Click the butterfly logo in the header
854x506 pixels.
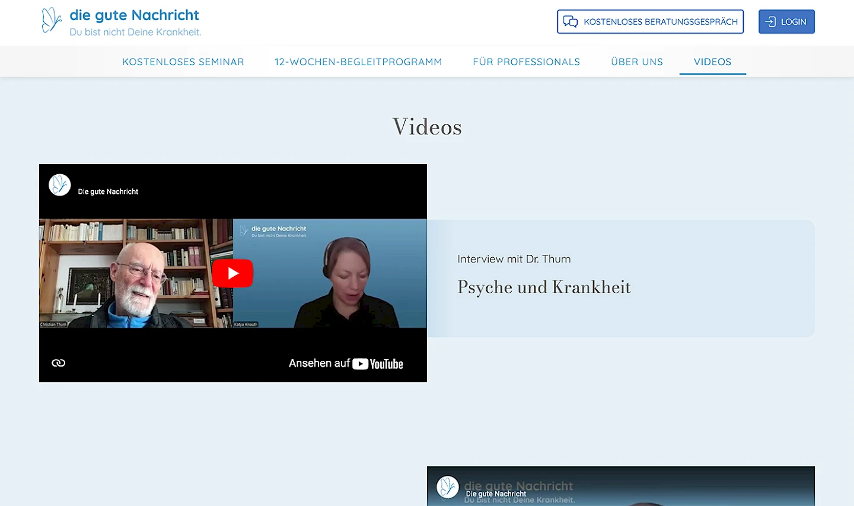point(52,20)
